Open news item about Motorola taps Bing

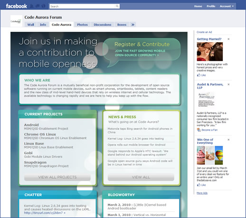tap(140, 130)
